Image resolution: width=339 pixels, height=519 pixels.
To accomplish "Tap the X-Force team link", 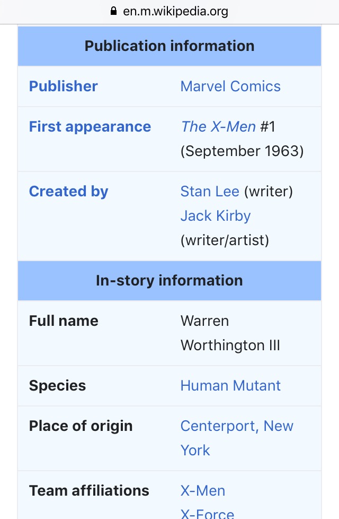I will (207, 513).
